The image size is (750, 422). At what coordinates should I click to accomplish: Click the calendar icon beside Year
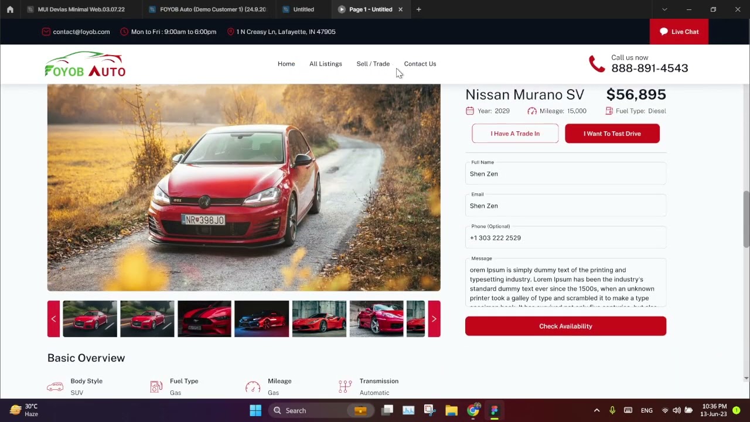click(470, 111)
